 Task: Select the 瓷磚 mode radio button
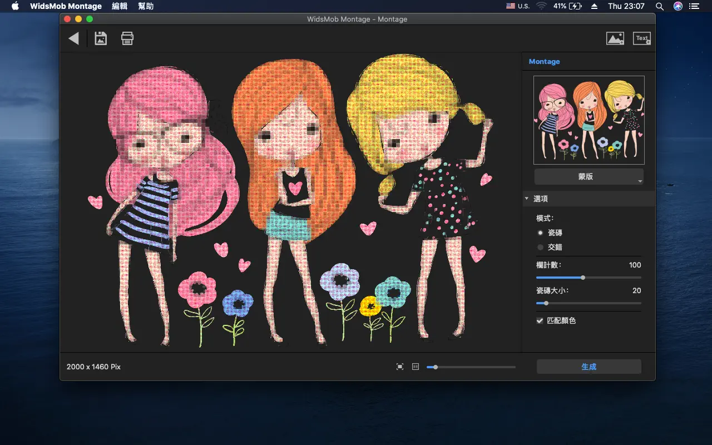point(540,233)
